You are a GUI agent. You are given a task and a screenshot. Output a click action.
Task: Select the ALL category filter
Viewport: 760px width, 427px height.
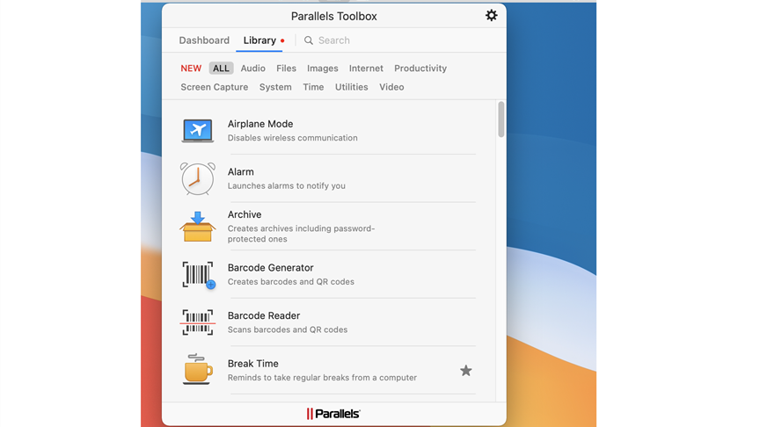click(x=221, y=69)
